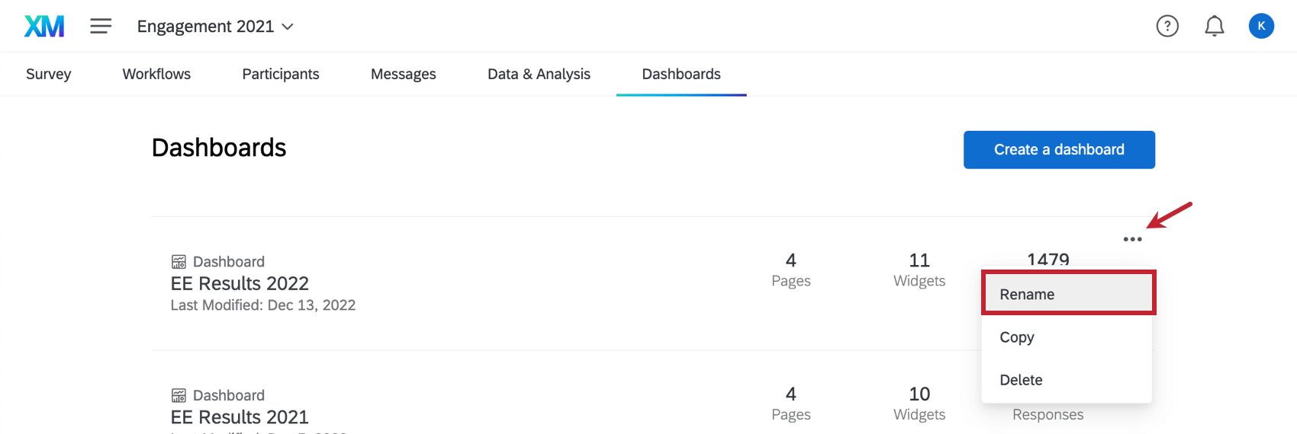Click the user account avatar K

(1261, 26)
